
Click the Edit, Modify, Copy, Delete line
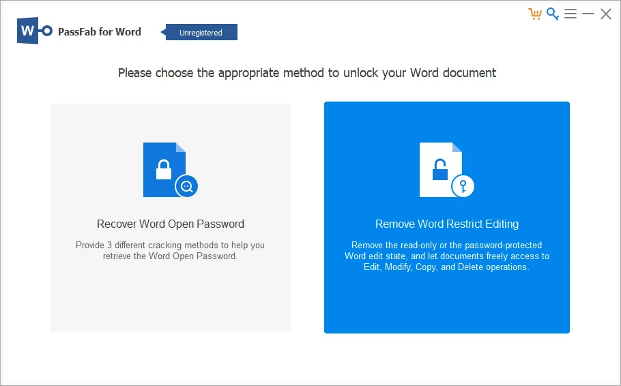(x=447, y=267)
